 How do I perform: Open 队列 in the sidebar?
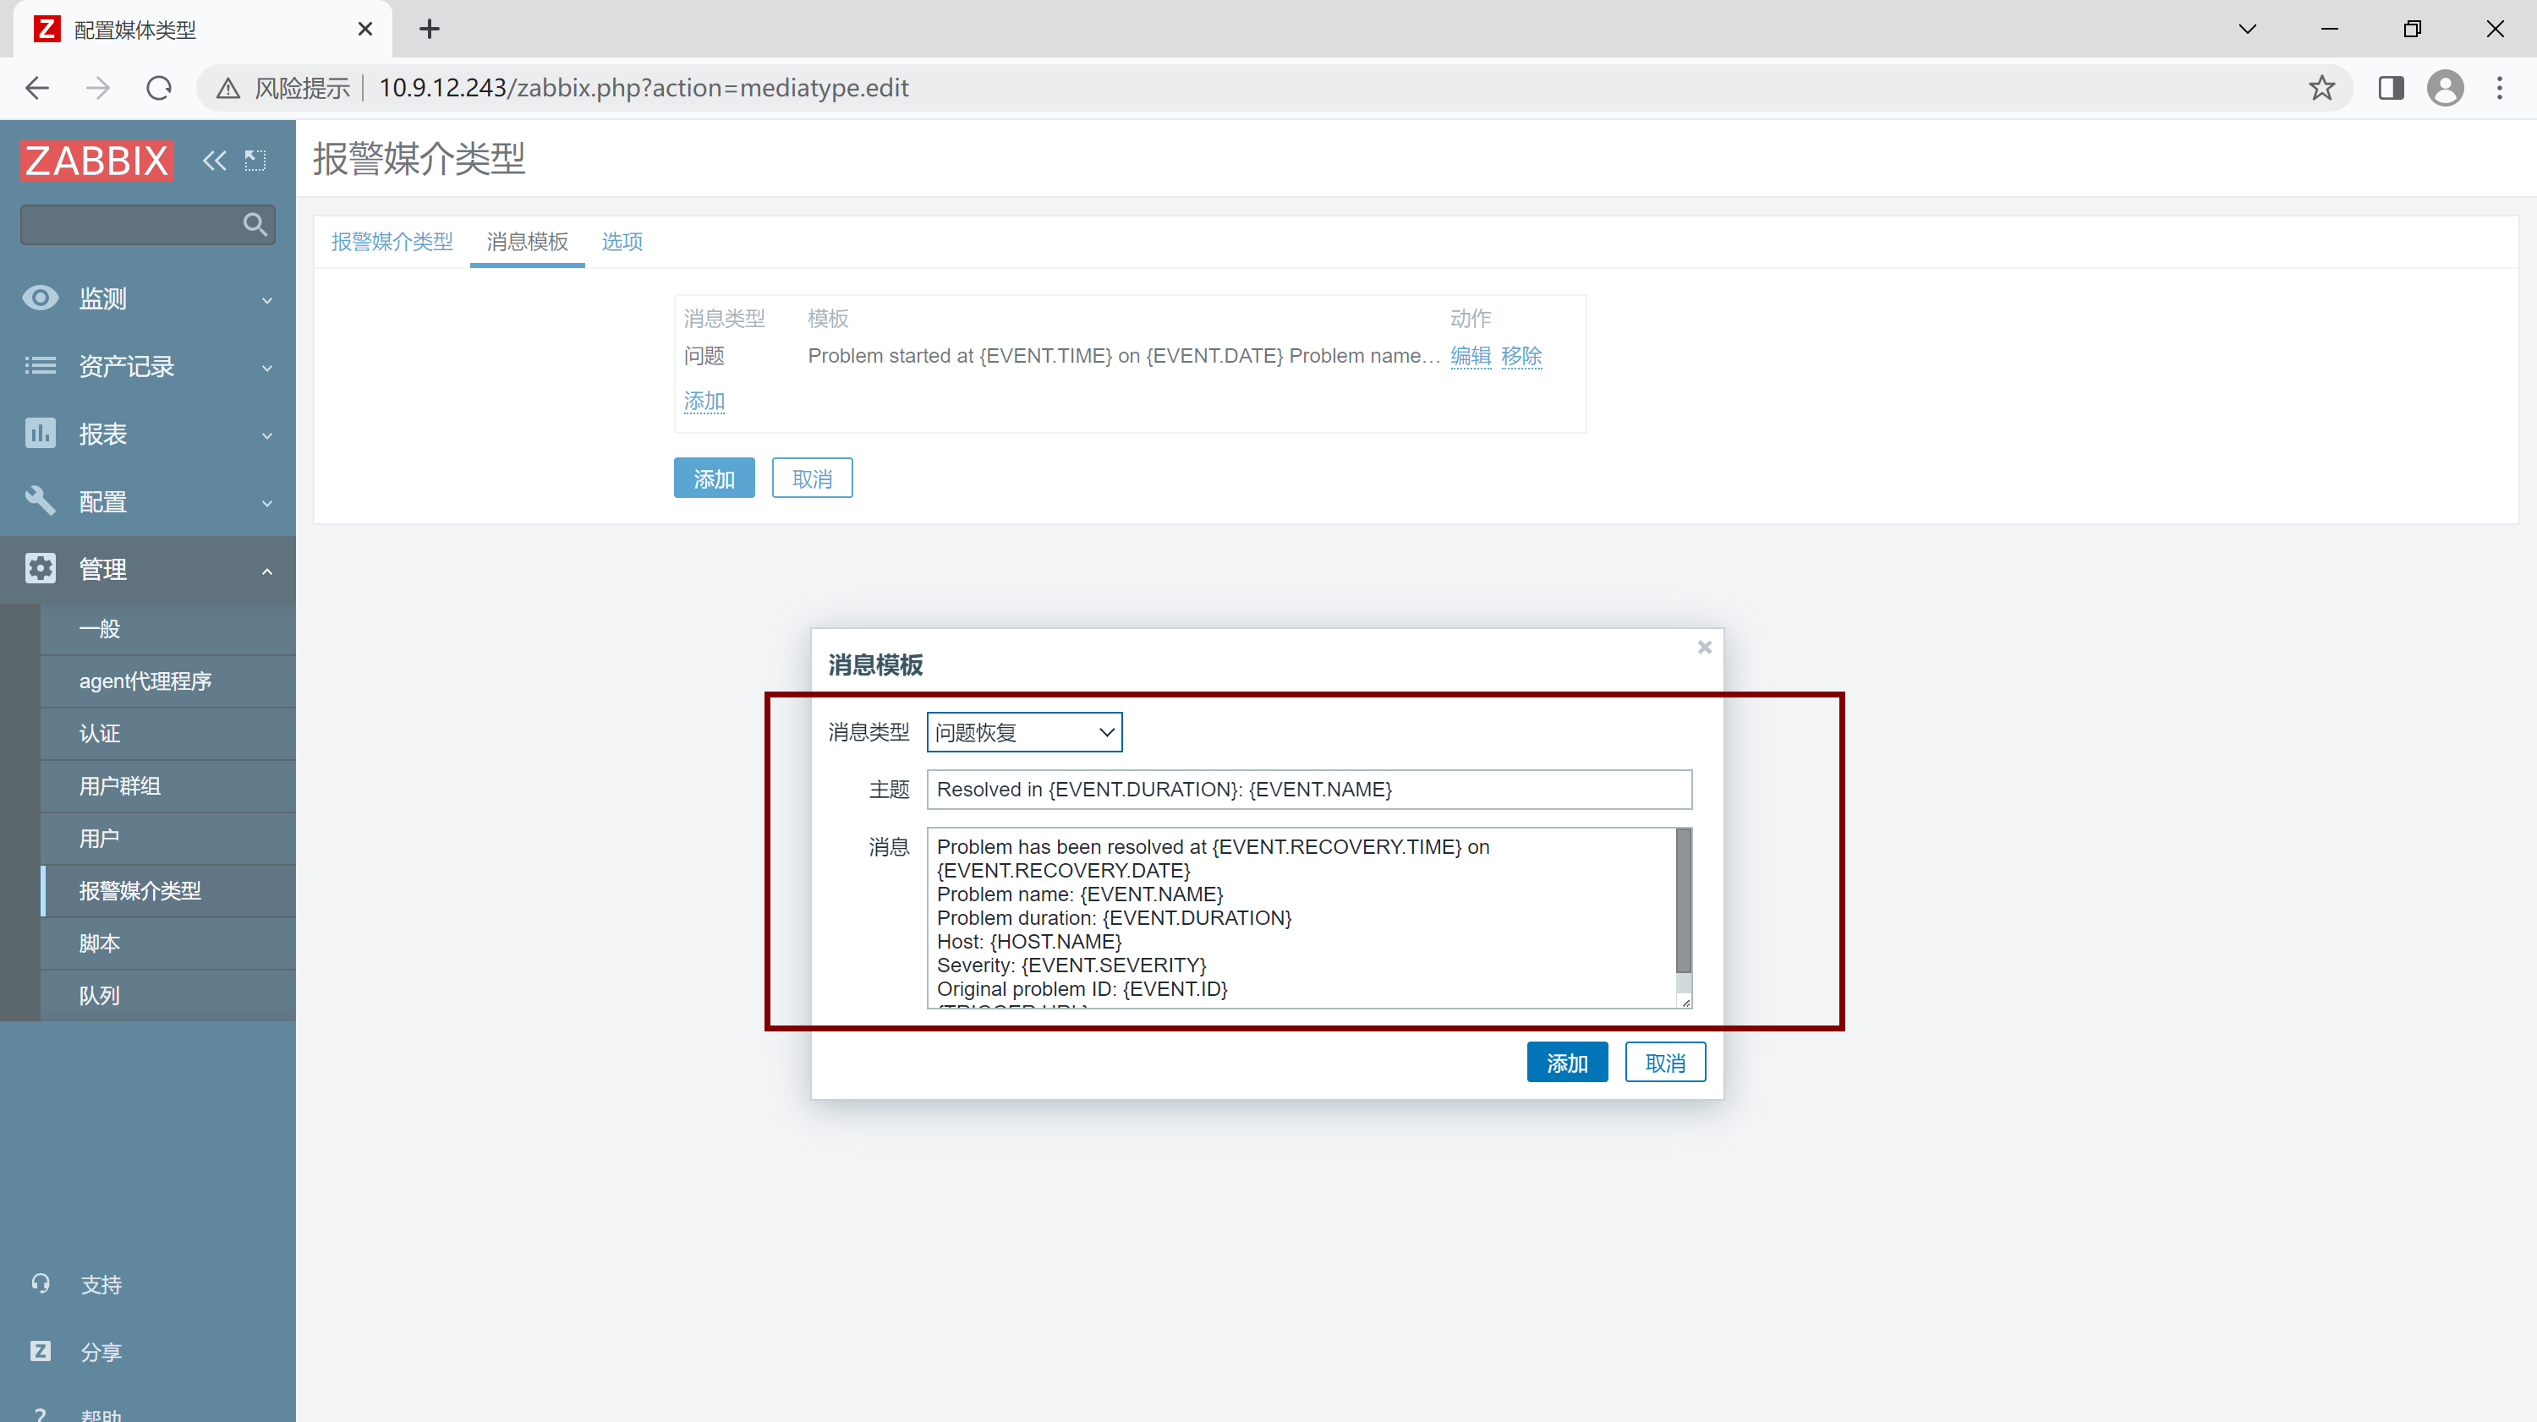pos(167,994)
